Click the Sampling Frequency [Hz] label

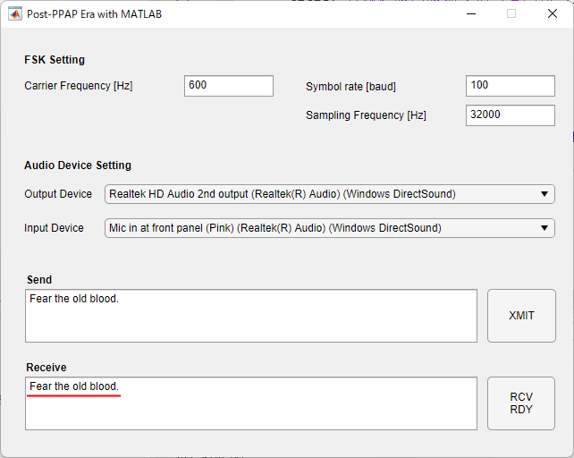[366, 115]
